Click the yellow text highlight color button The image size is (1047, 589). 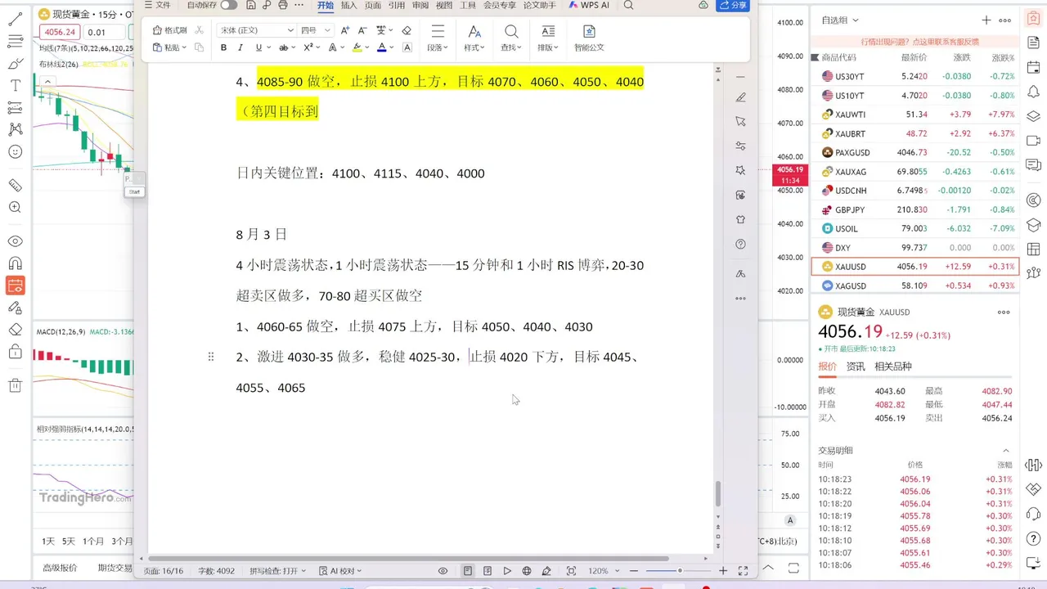[357, 47]
